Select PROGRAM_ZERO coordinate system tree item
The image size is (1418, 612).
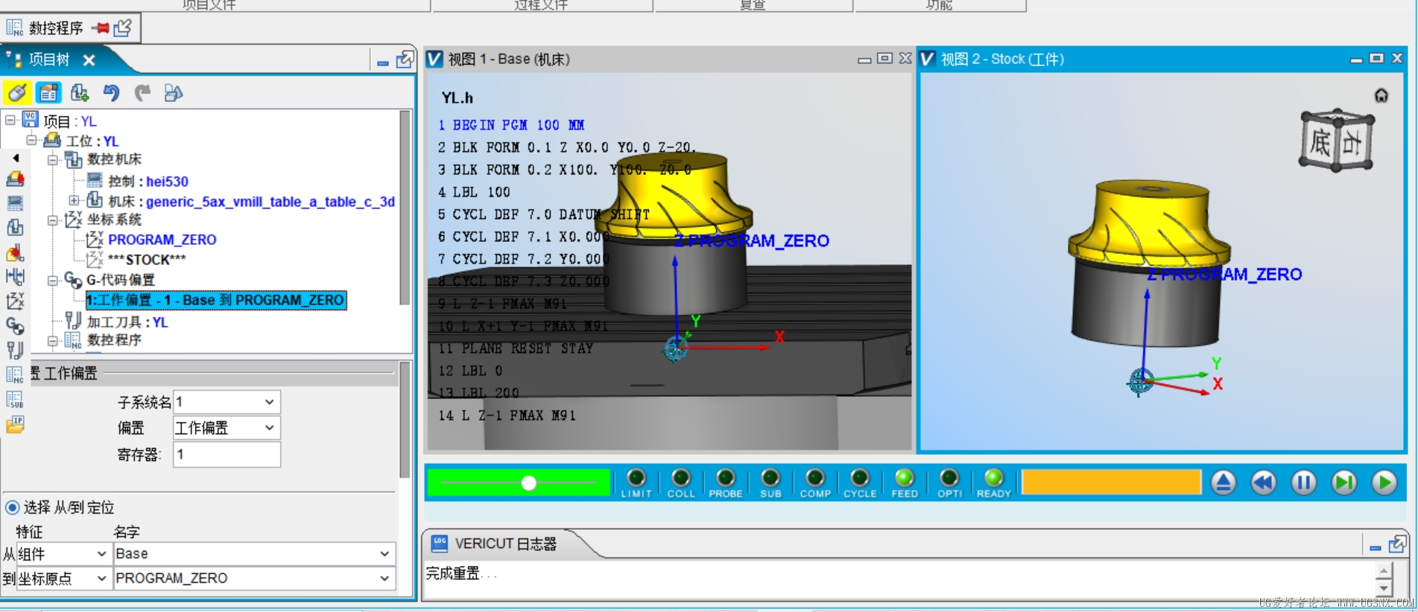coord(162,240)
